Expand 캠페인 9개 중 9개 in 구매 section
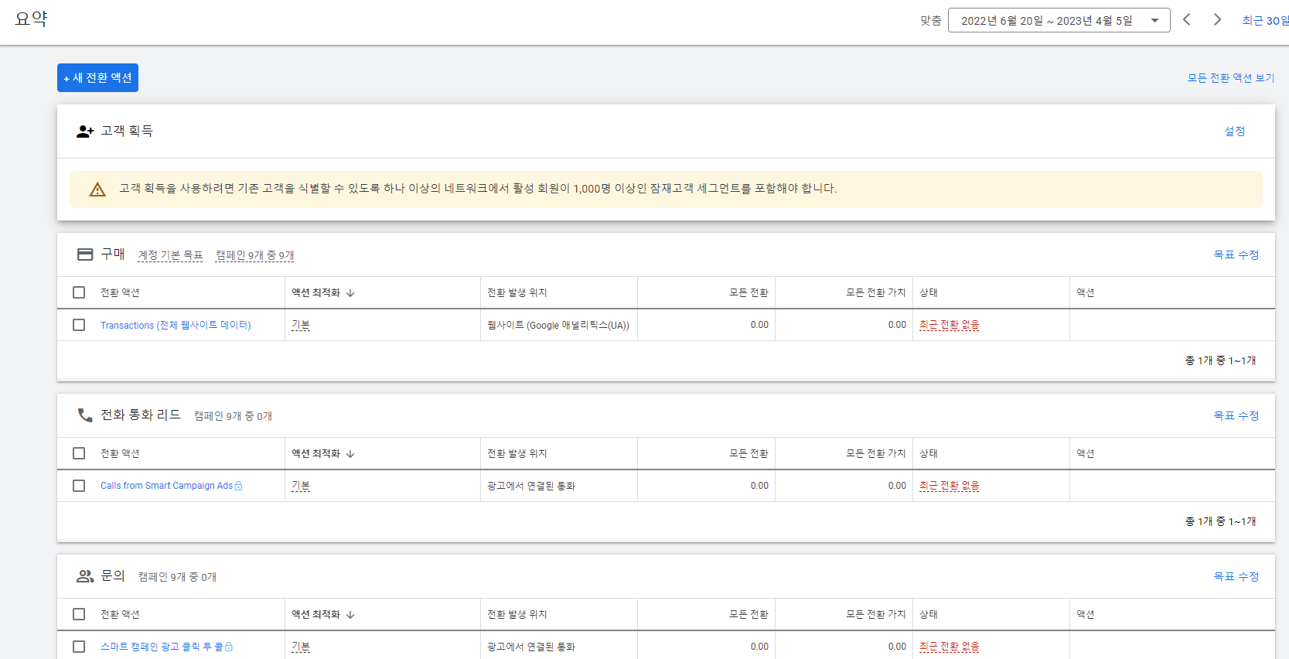 (254, 255)
